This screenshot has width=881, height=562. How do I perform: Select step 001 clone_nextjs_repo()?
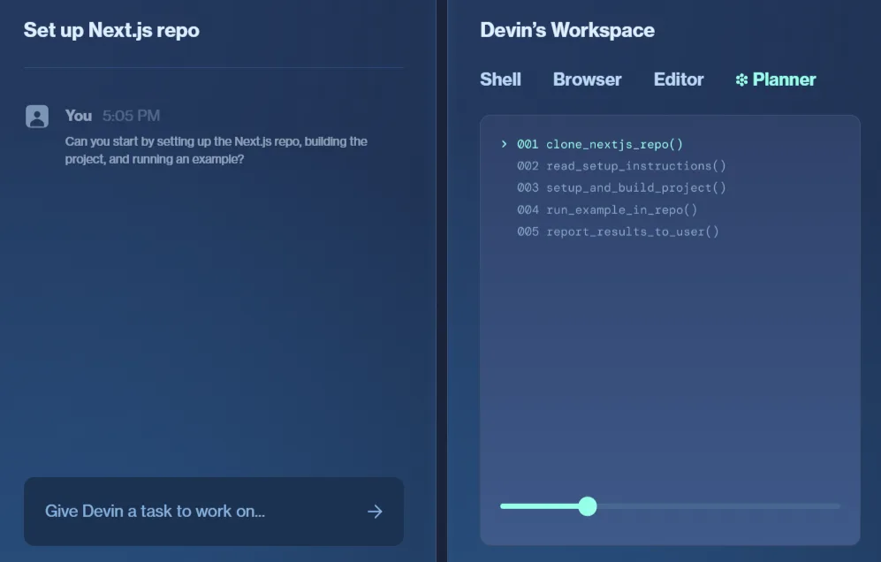(x=599, y=144)
